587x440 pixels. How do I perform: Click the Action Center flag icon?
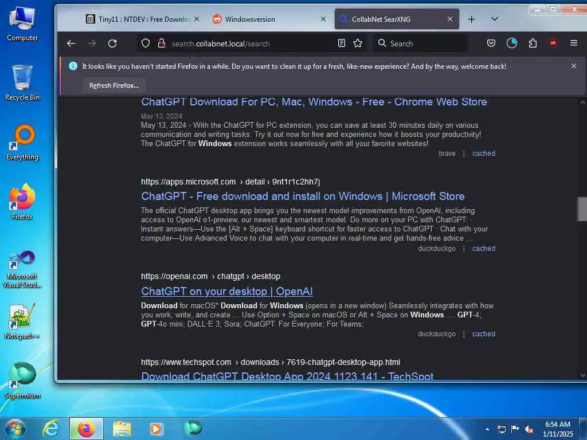(515, 429)
